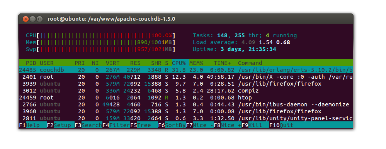386x149 pixels.
Task: Click the Uptime value 3 days, 21:35:34
Action: click(248, 50)
